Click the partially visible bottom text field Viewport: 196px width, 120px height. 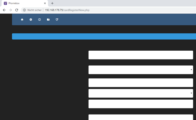141,117
